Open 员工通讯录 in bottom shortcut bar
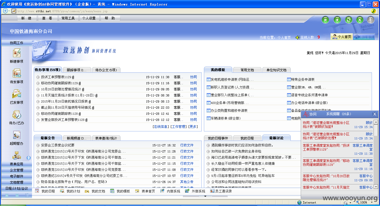 221,191
